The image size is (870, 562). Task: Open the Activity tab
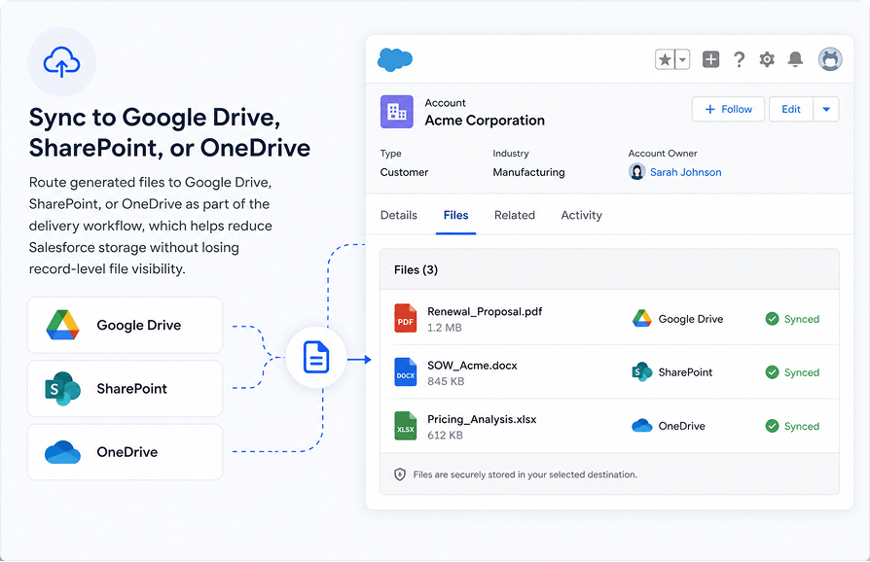[582, 215]
